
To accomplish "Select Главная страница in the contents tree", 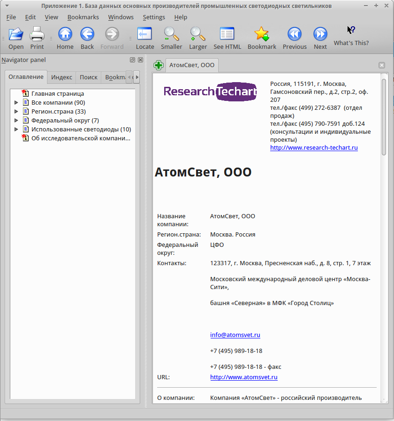I will coord(57,94).
